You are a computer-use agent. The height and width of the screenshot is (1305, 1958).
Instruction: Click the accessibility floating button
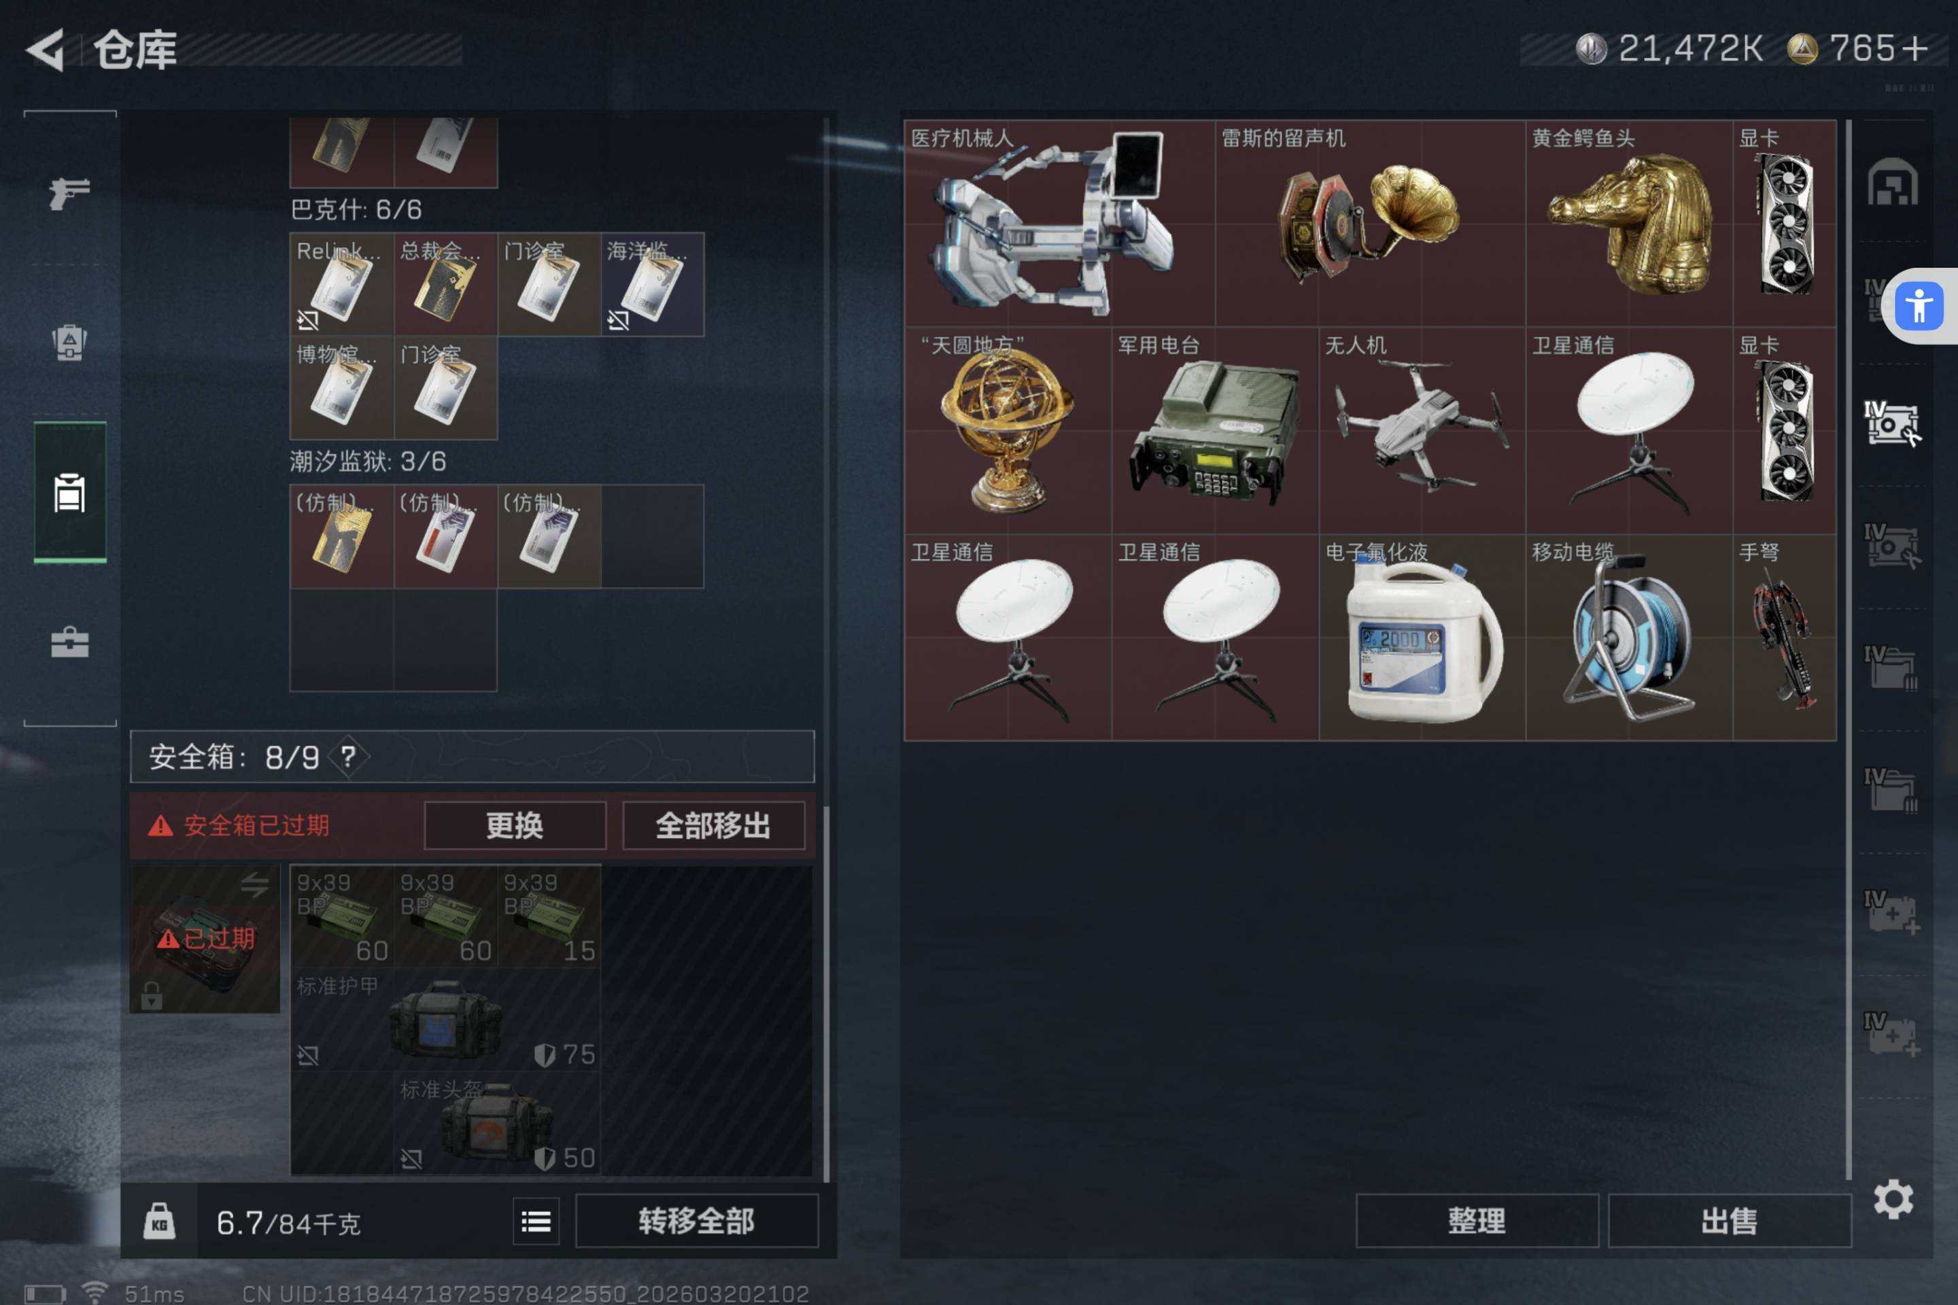tap(1919, 305)
